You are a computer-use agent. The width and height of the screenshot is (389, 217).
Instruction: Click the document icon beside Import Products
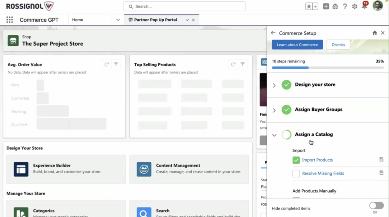coord(381,159)
